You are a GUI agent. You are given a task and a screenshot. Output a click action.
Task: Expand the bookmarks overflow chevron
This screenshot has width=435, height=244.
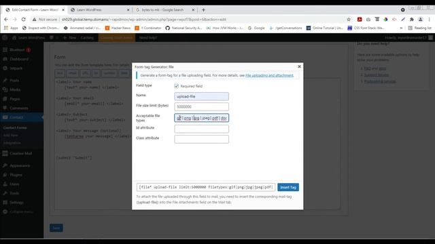(401, 28)
